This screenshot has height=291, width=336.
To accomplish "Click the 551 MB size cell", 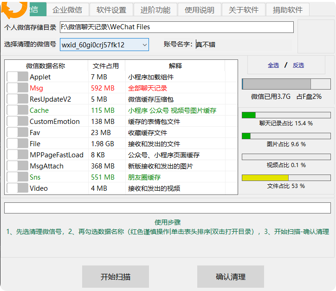I will [103, 177].
